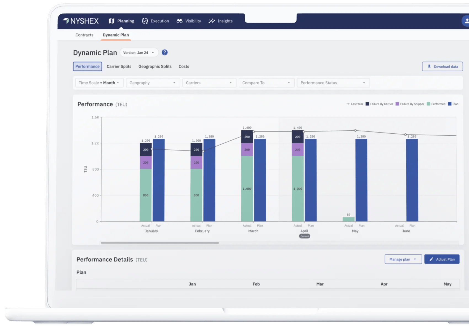Click the Mar column header
Image resolution: width=469 pixels, height=328 pixels.
[320, 284]
